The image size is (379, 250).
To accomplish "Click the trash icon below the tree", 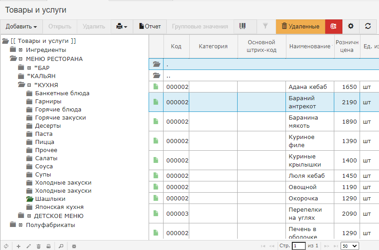I will [38, 246].
